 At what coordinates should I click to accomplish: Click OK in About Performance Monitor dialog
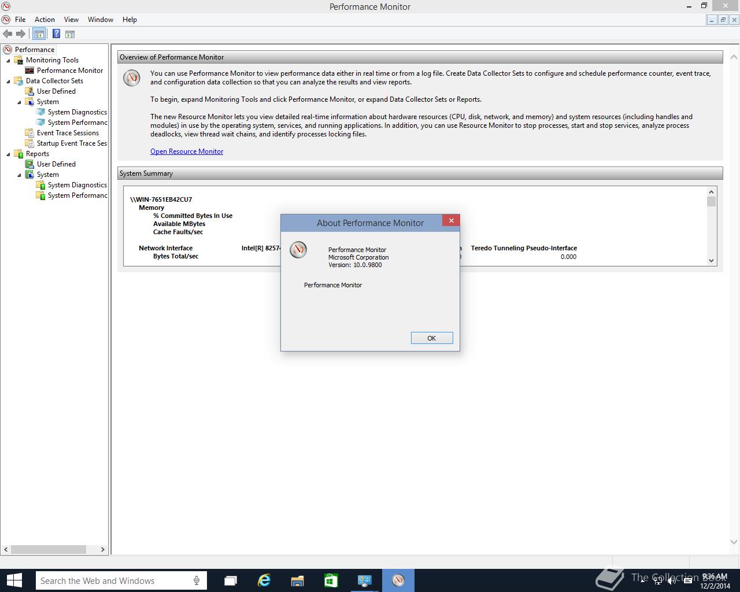coord(432,338)
